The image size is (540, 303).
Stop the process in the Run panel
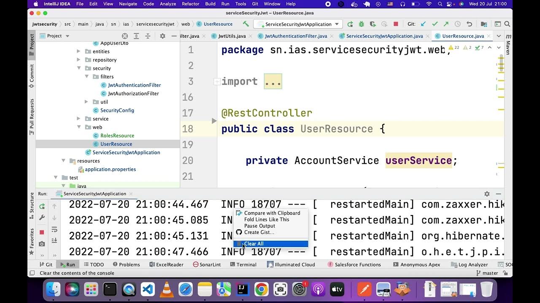(42, 232)
